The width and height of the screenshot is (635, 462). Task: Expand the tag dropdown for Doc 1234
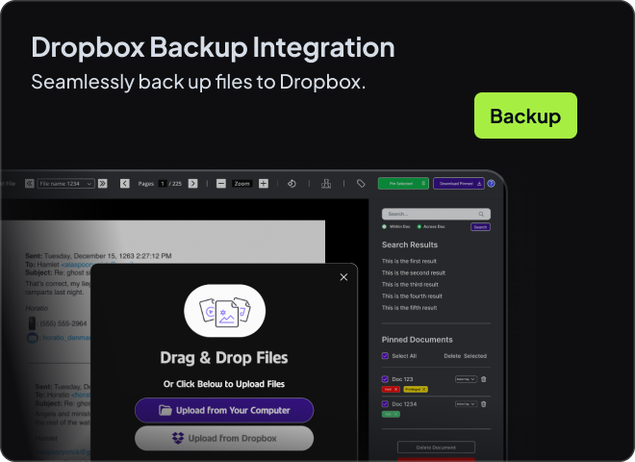(x=466, y=404)
